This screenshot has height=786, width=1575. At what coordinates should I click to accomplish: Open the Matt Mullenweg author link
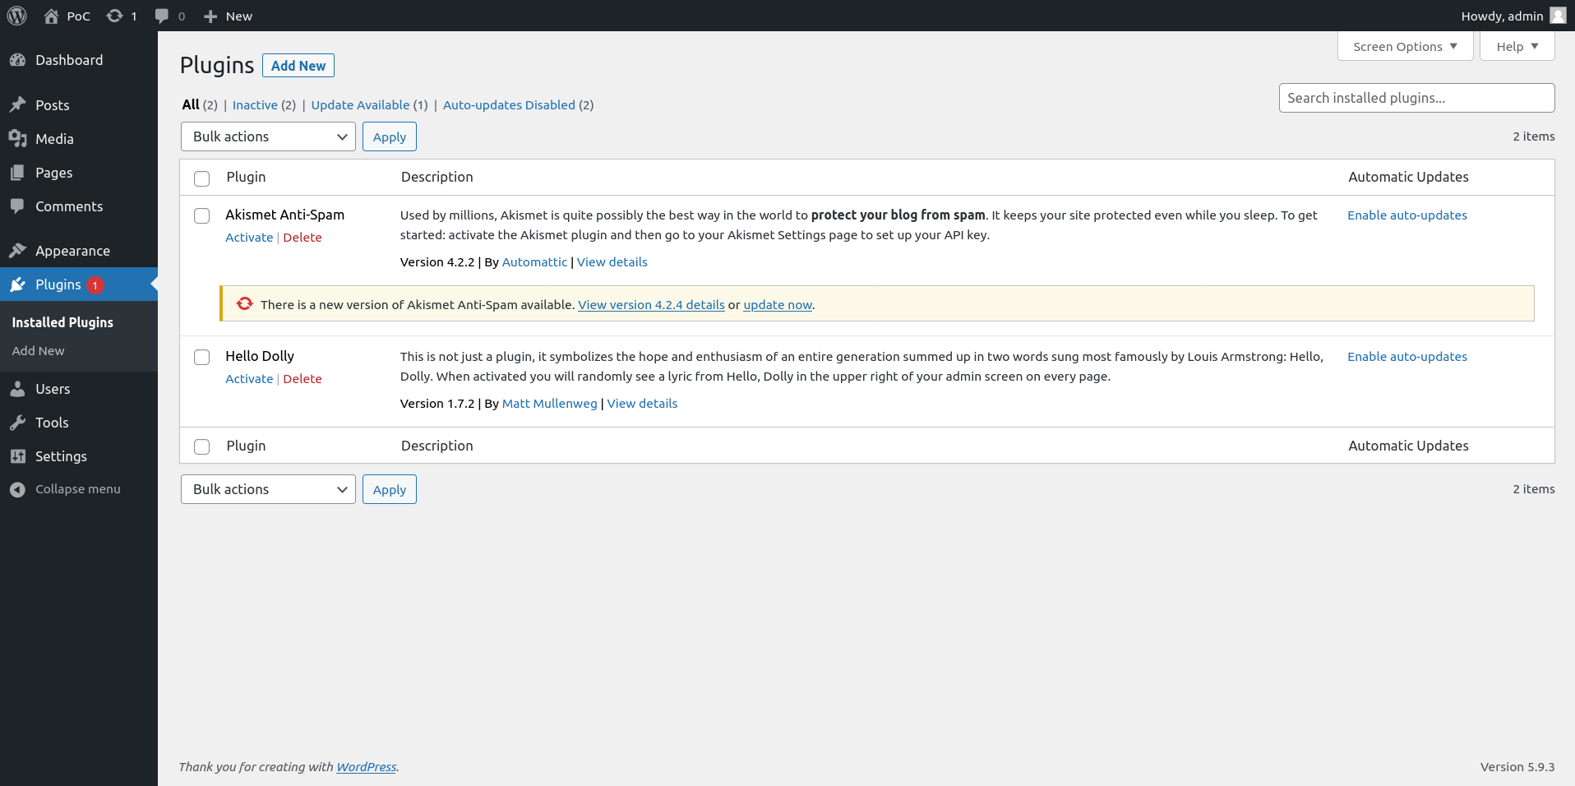(549, 404)
